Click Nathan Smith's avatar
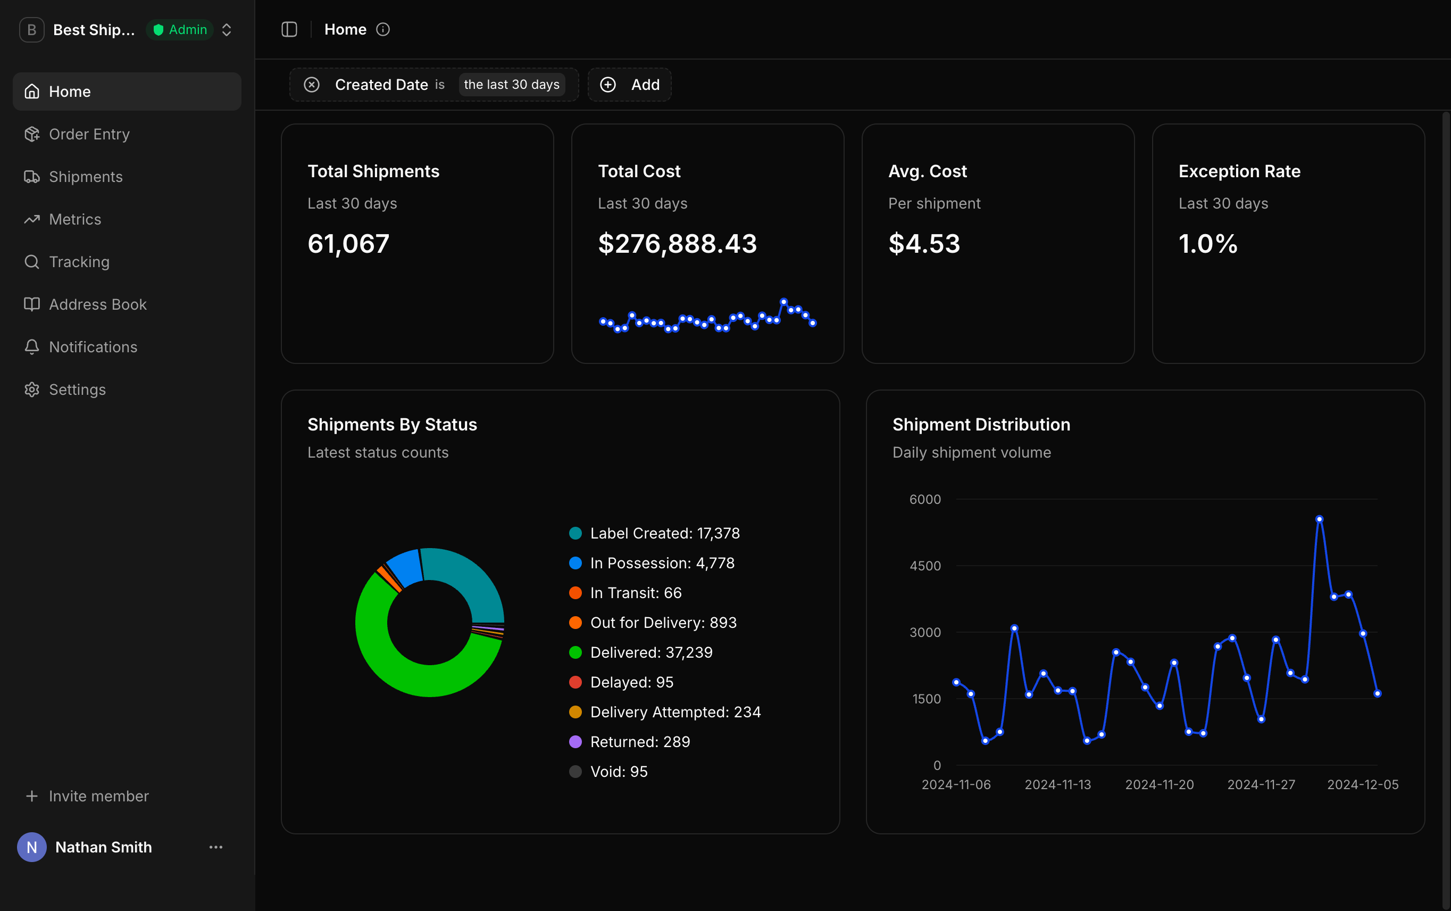 click(32, 847)
